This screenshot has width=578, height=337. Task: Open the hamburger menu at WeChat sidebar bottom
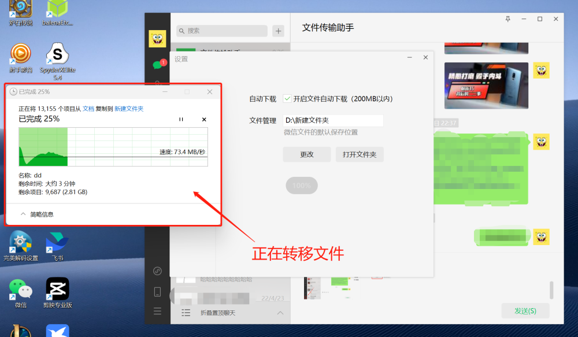(x=157, y=311)
